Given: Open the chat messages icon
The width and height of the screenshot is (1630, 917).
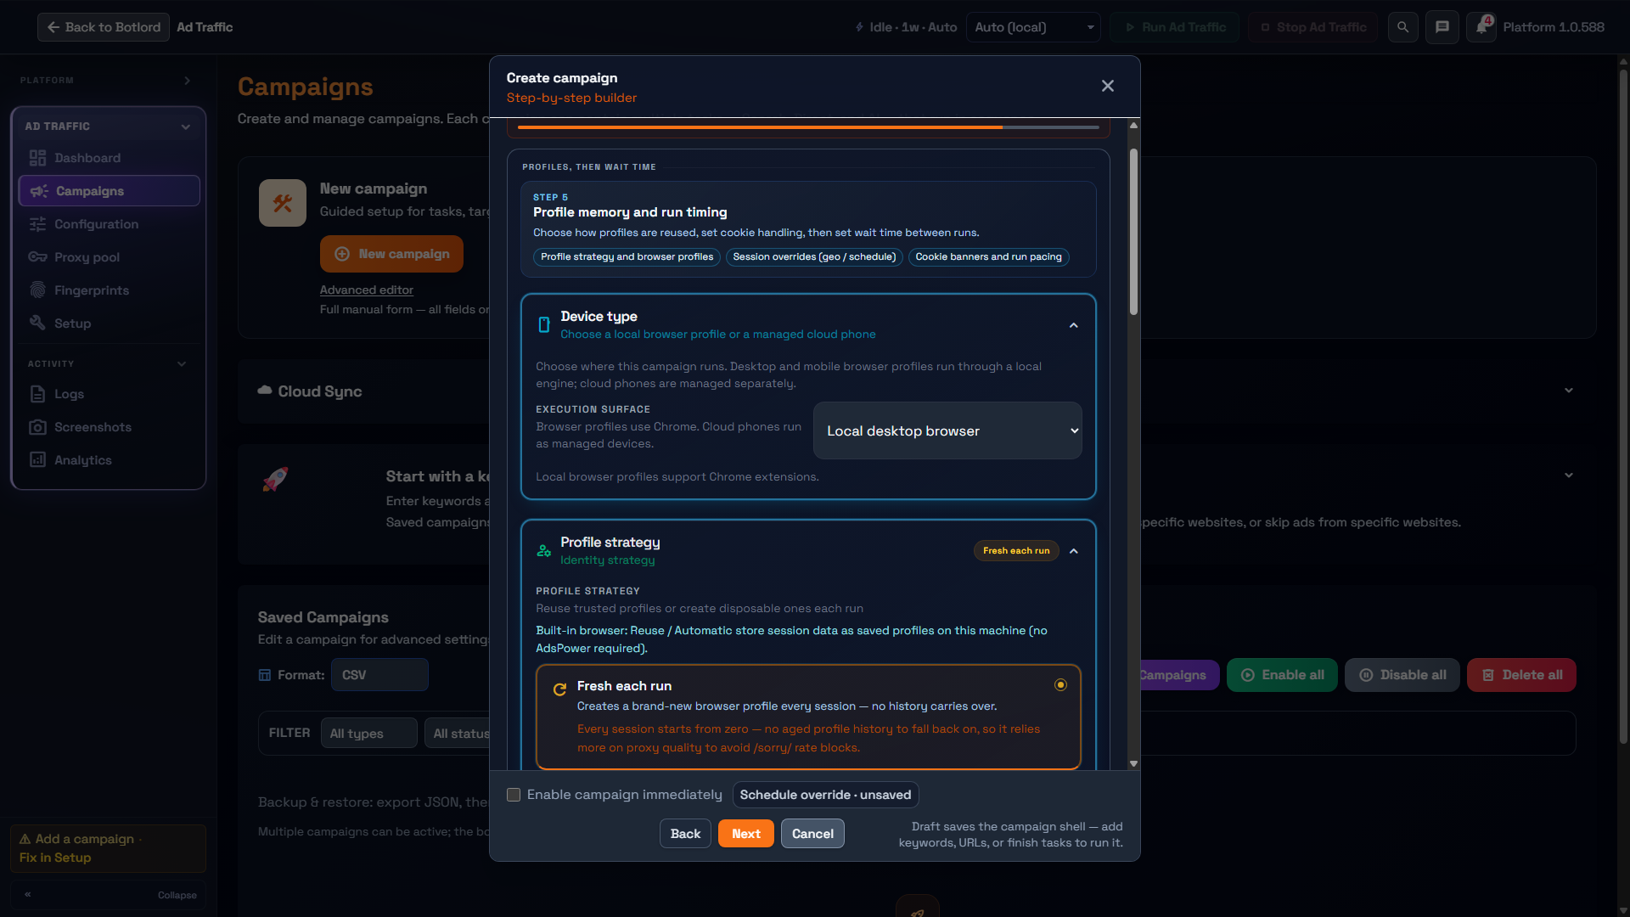Looking at the screenshot, I should 1442,27.
